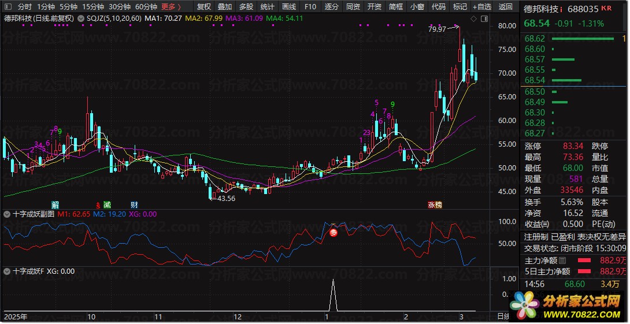Click the 复权 toolbar button
The width and height of the screenshot is (630, 324).
point(203,7)
